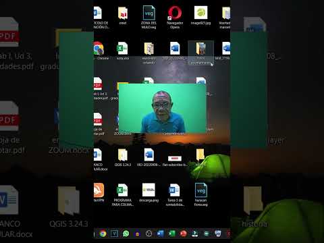
Task: Click the red round app icon in taskbar
Action: click(x=183, y=234)
